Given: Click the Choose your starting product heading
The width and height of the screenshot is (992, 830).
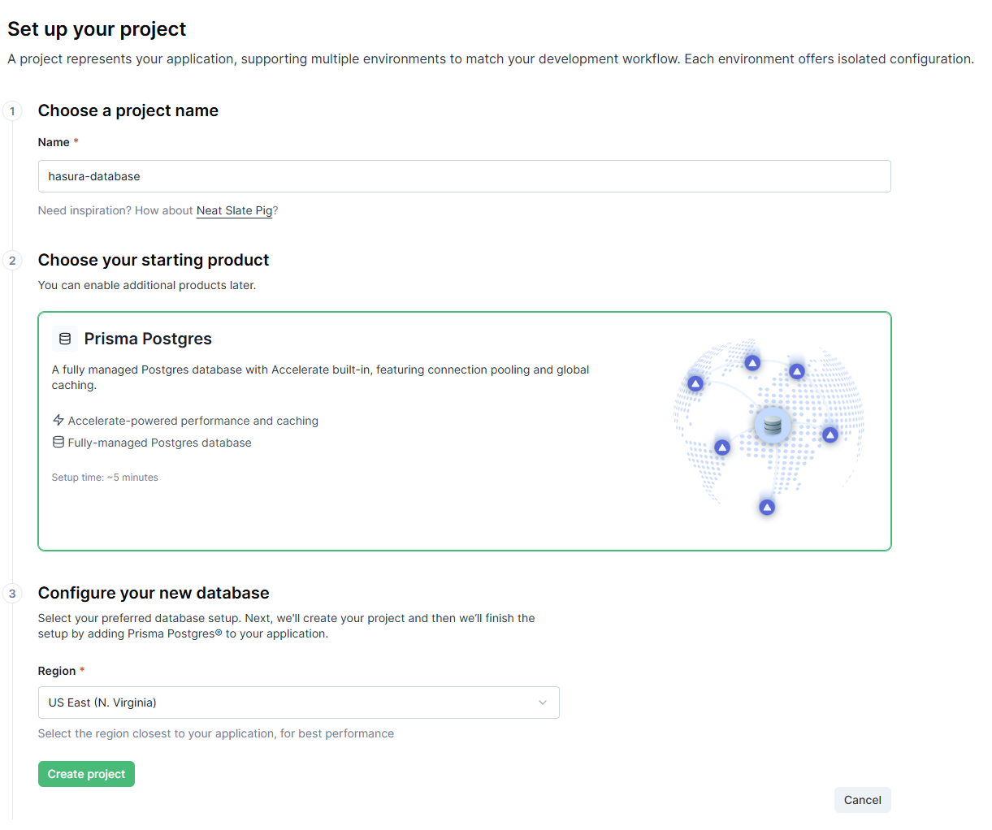Looking at the screenshot, I should click(x=153, y=260).
